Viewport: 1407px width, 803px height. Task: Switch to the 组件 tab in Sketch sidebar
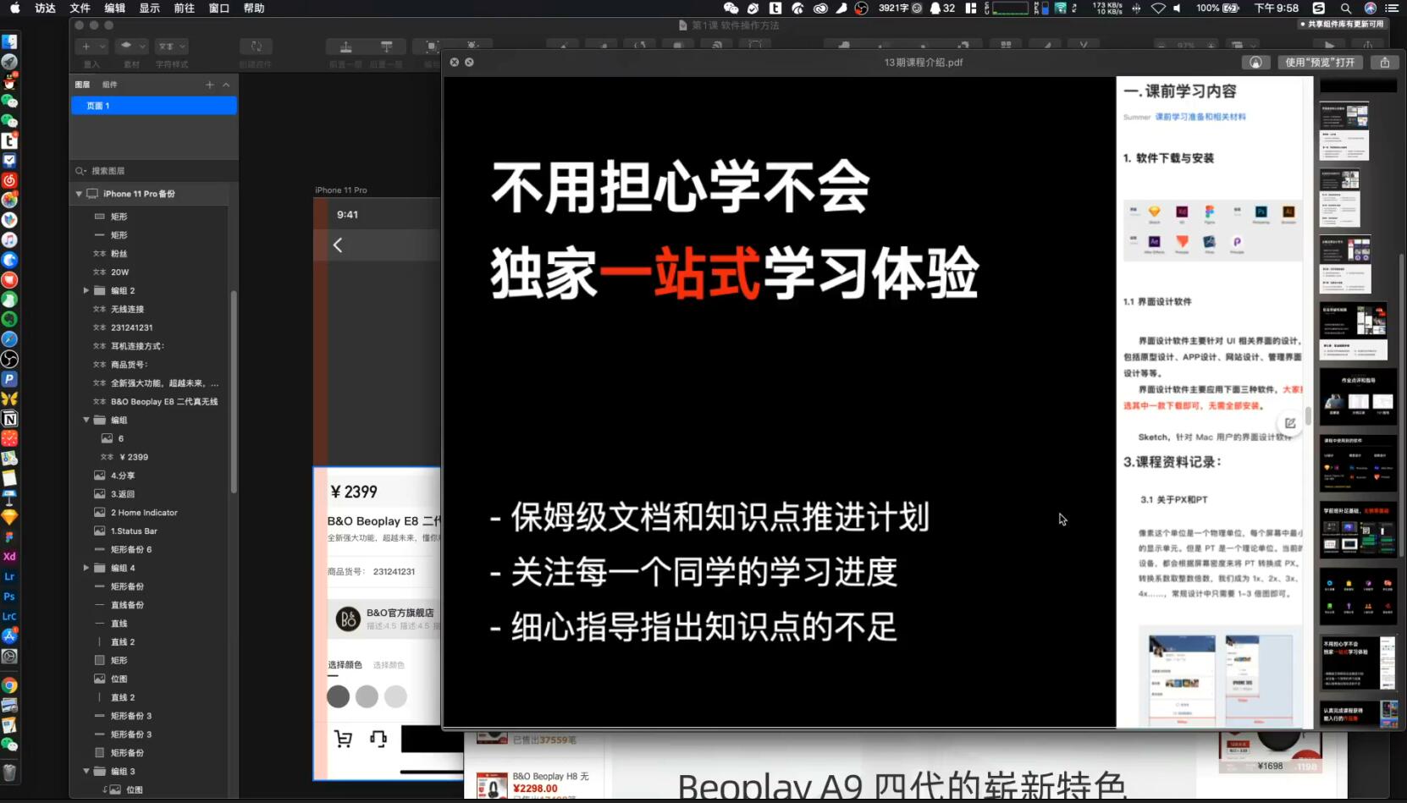click(110, 85)
